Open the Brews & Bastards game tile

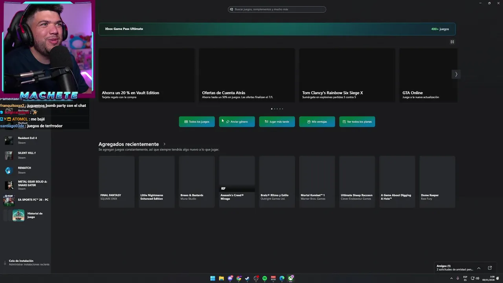pyautogui.click(x=197, y=182)
